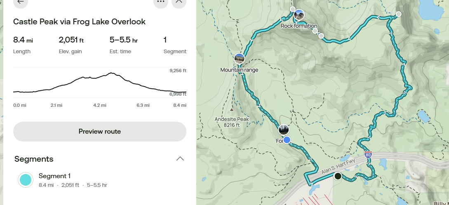Viewport: 449px width, 205px height.
Task: Click the Segment 1 cyan color swatch
Action: click(x=25, y=180)
